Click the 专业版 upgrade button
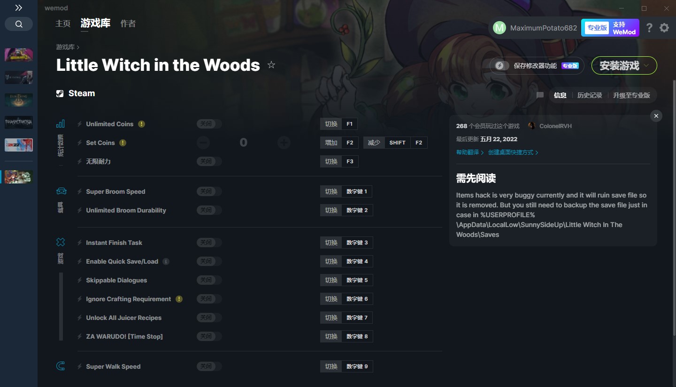The width and height of the screenshot is (676, 387). (x=610, y=28)
